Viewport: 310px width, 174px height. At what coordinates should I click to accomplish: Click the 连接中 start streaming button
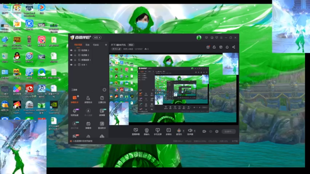point(229,131)
